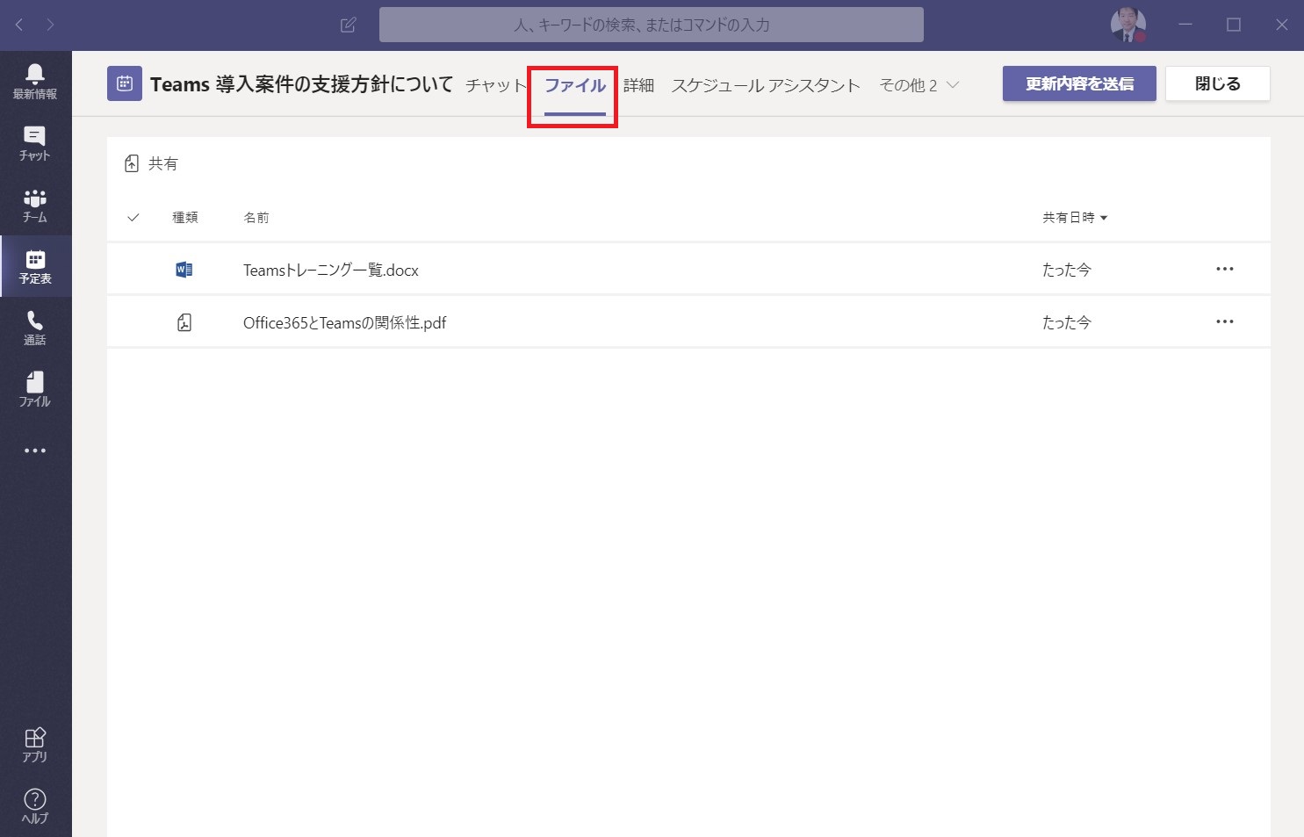Toggle the select-all checkmark in header
This screenshot has width=1304, height=837.
pos(133,217)
